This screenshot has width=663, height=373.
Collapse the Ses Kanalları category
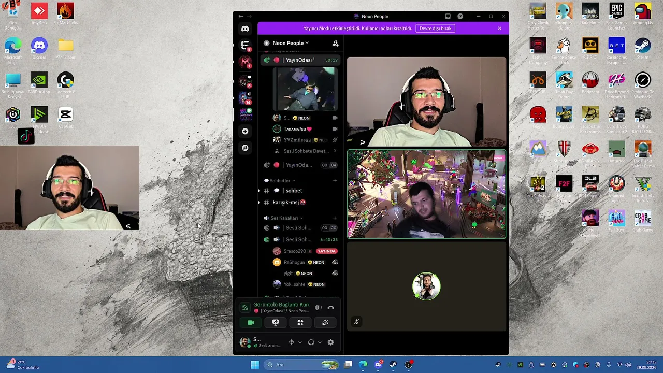284,218
